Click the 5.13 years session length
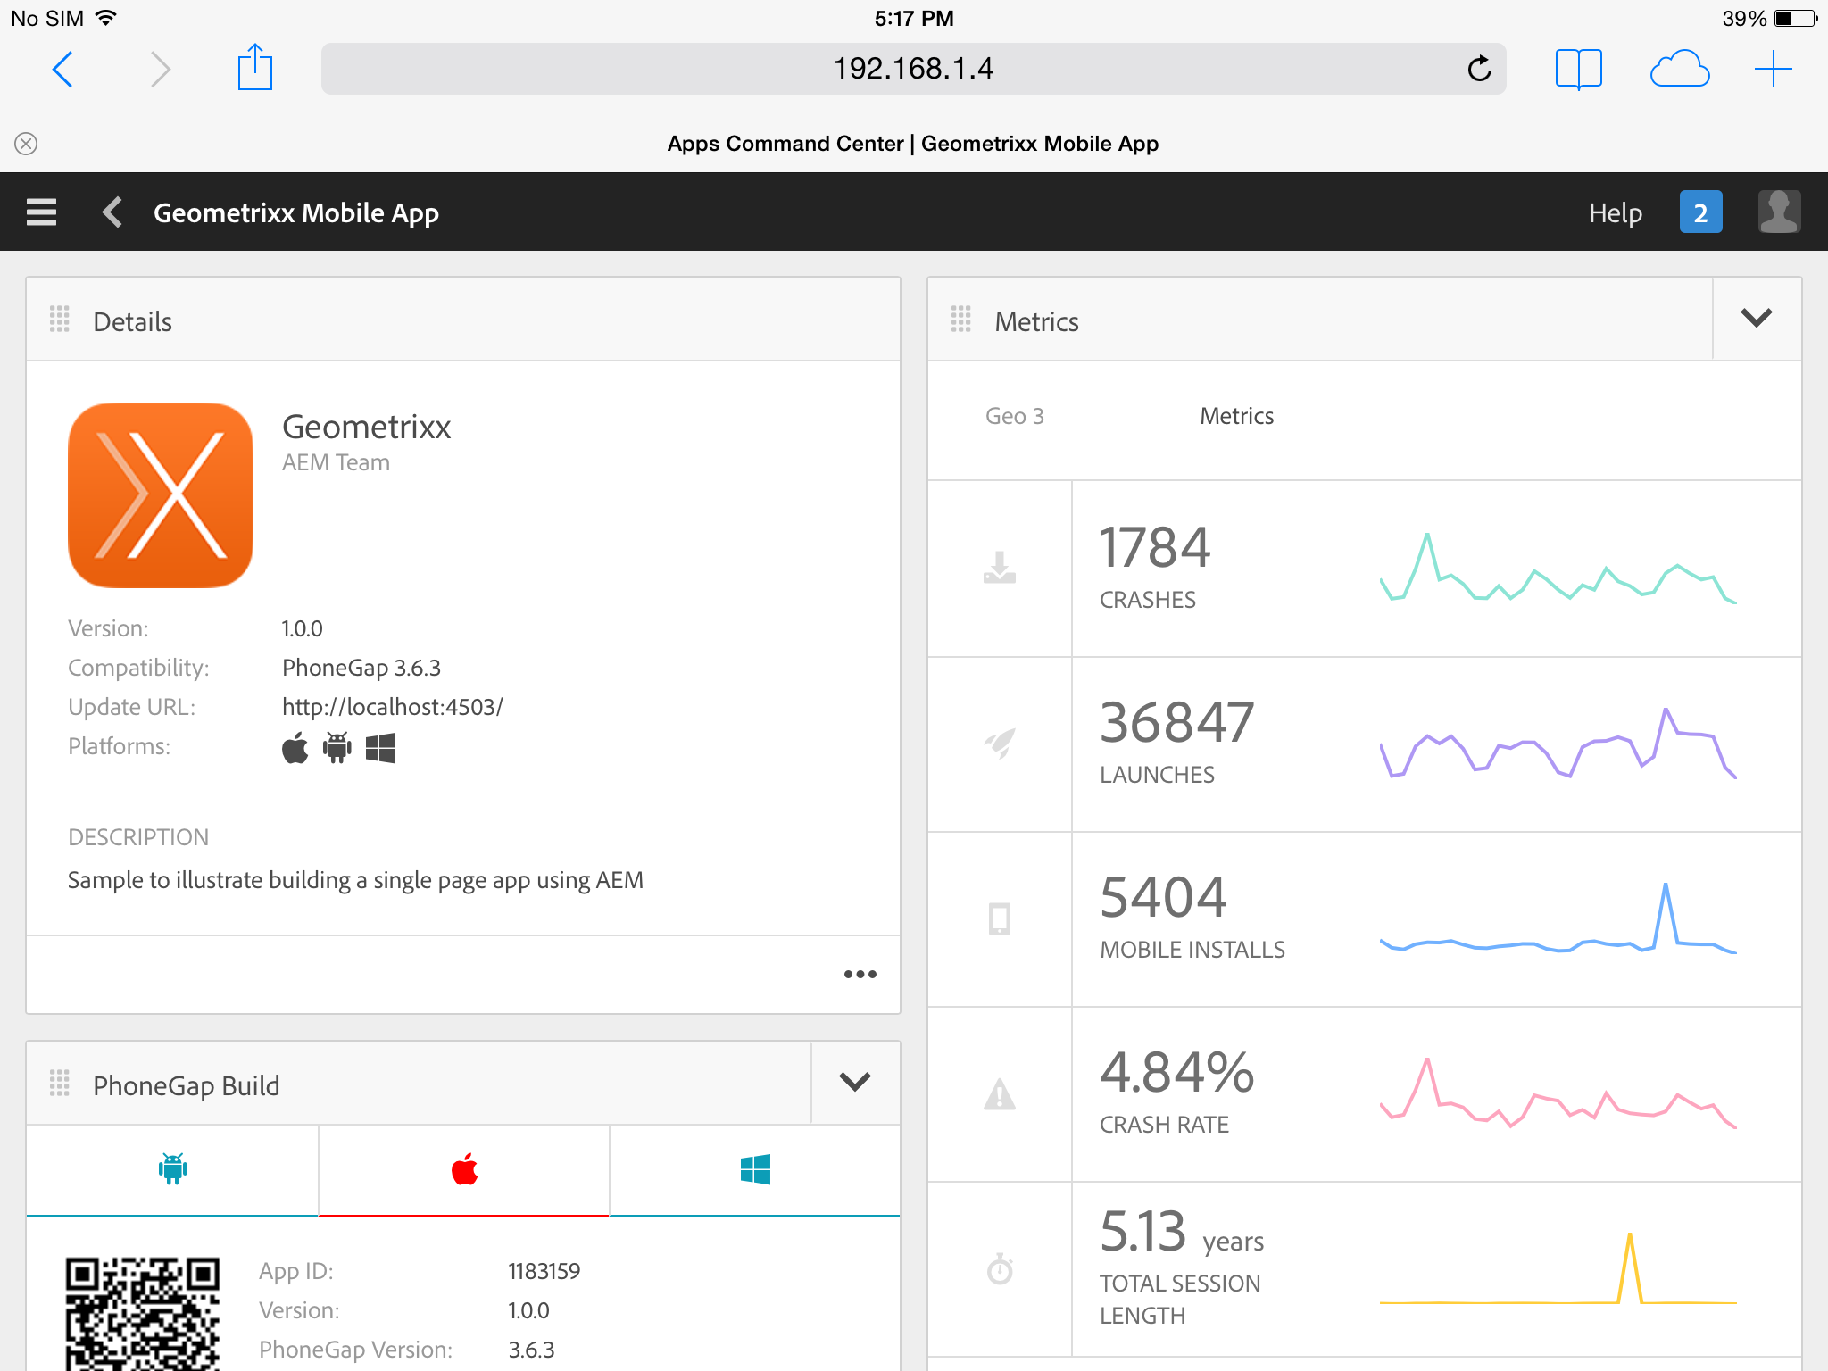1828x1371 pixels. 1182,1232
